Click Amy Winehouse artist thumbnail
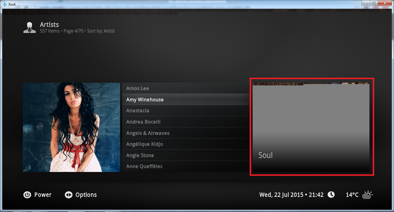Screen dimensions: 394x212 [x=71, y=127]
